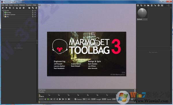Open the Material menu
This screenshot has width=173, height=105.
(x=22, y=5)
